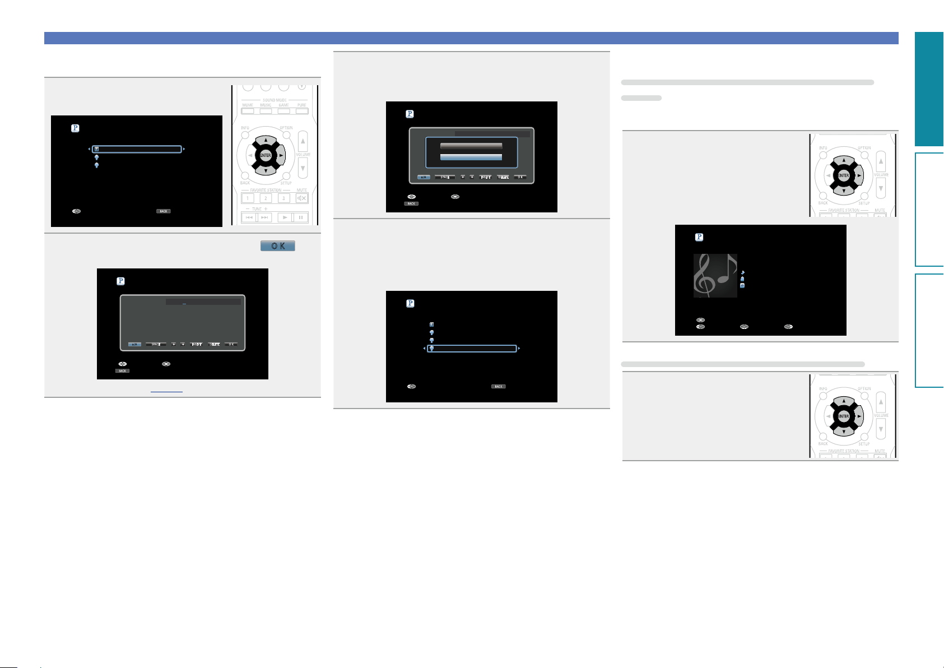Viewport: 944px width, 668px height.
Task: Click ENTER on the remote with SOUND MODE buttons
Action: (266, 155)
